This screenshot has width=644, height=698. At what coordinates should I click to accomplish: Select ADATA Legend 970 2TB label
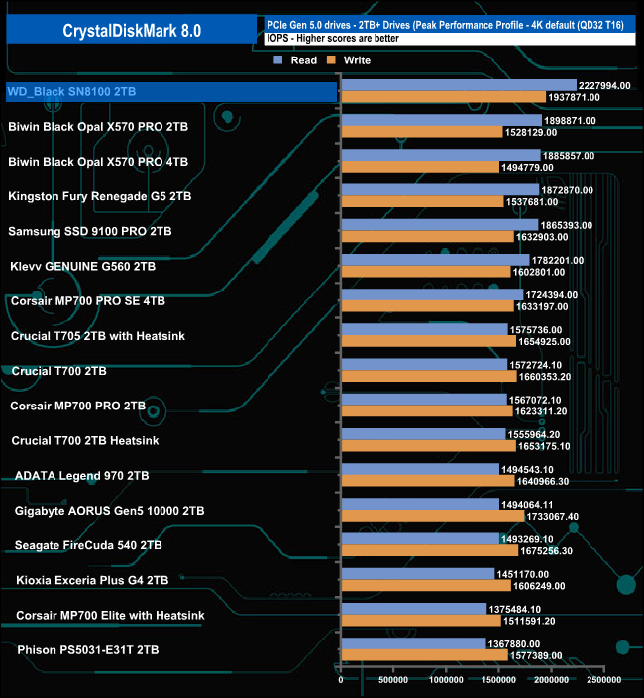click(82, 476)
